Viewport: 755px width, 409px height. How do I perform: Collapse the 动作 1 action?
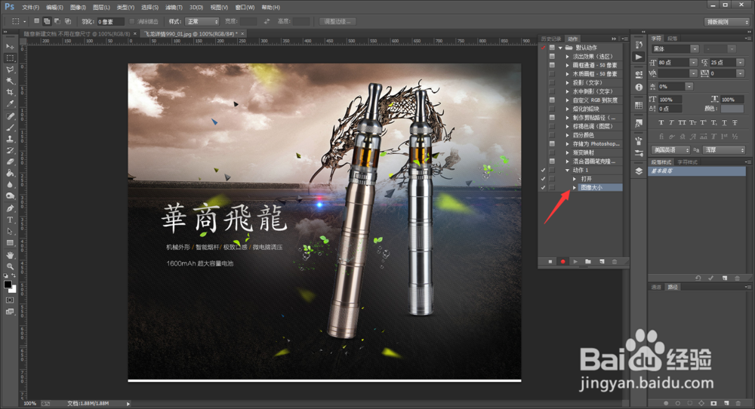[568, 170]
